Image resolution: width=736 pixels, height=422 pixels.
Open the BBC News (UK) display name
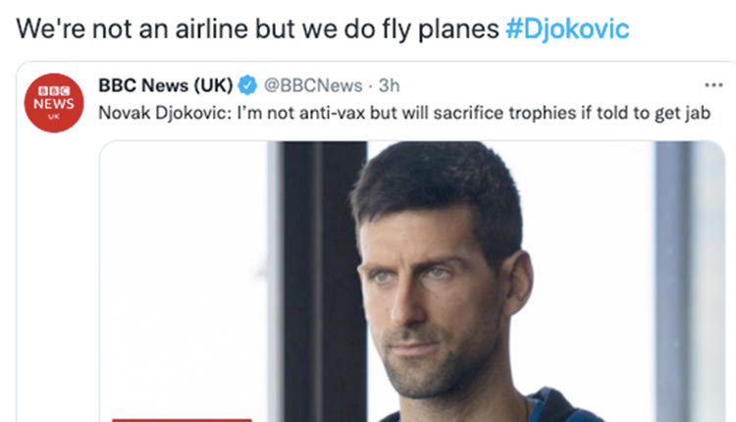tap(166, 85)
